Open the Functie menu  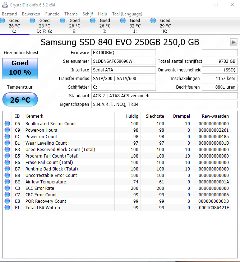click(x=52, y=14)
